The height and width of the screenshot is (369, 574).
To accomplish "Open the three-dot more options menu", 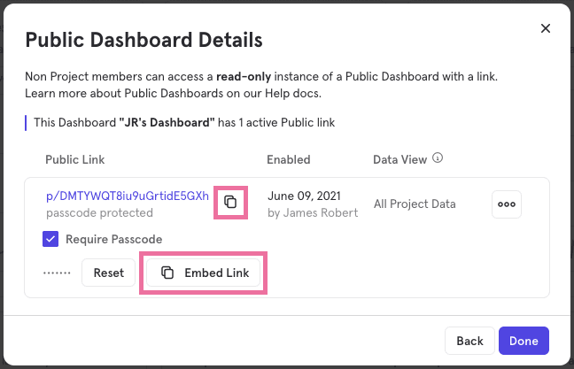I will pyautogui.click(x=507, y=204).
